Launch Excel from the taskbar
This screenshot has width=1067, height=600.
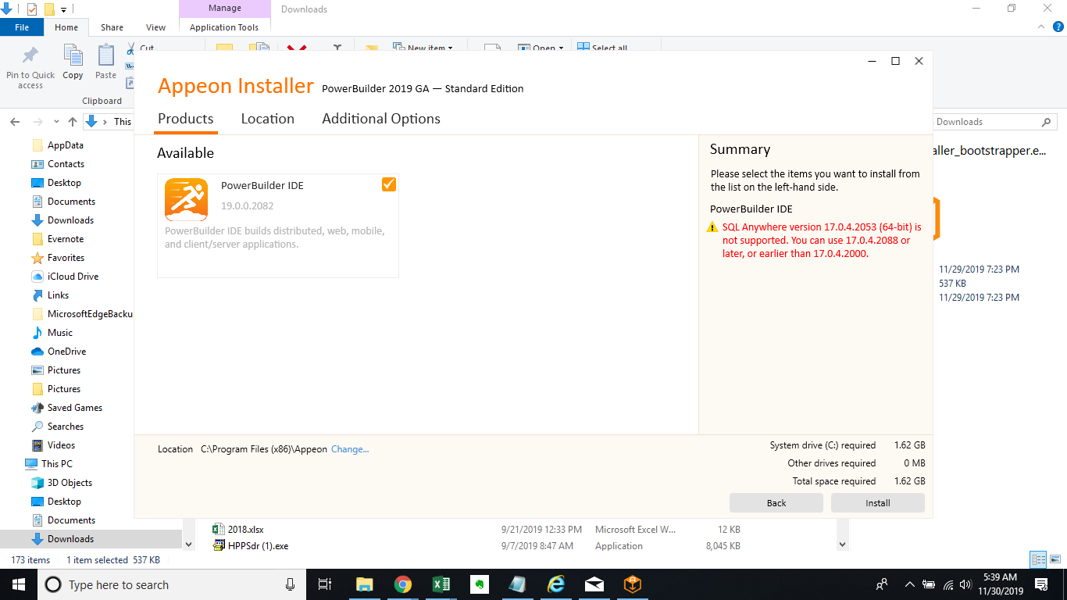pos(441,584)
